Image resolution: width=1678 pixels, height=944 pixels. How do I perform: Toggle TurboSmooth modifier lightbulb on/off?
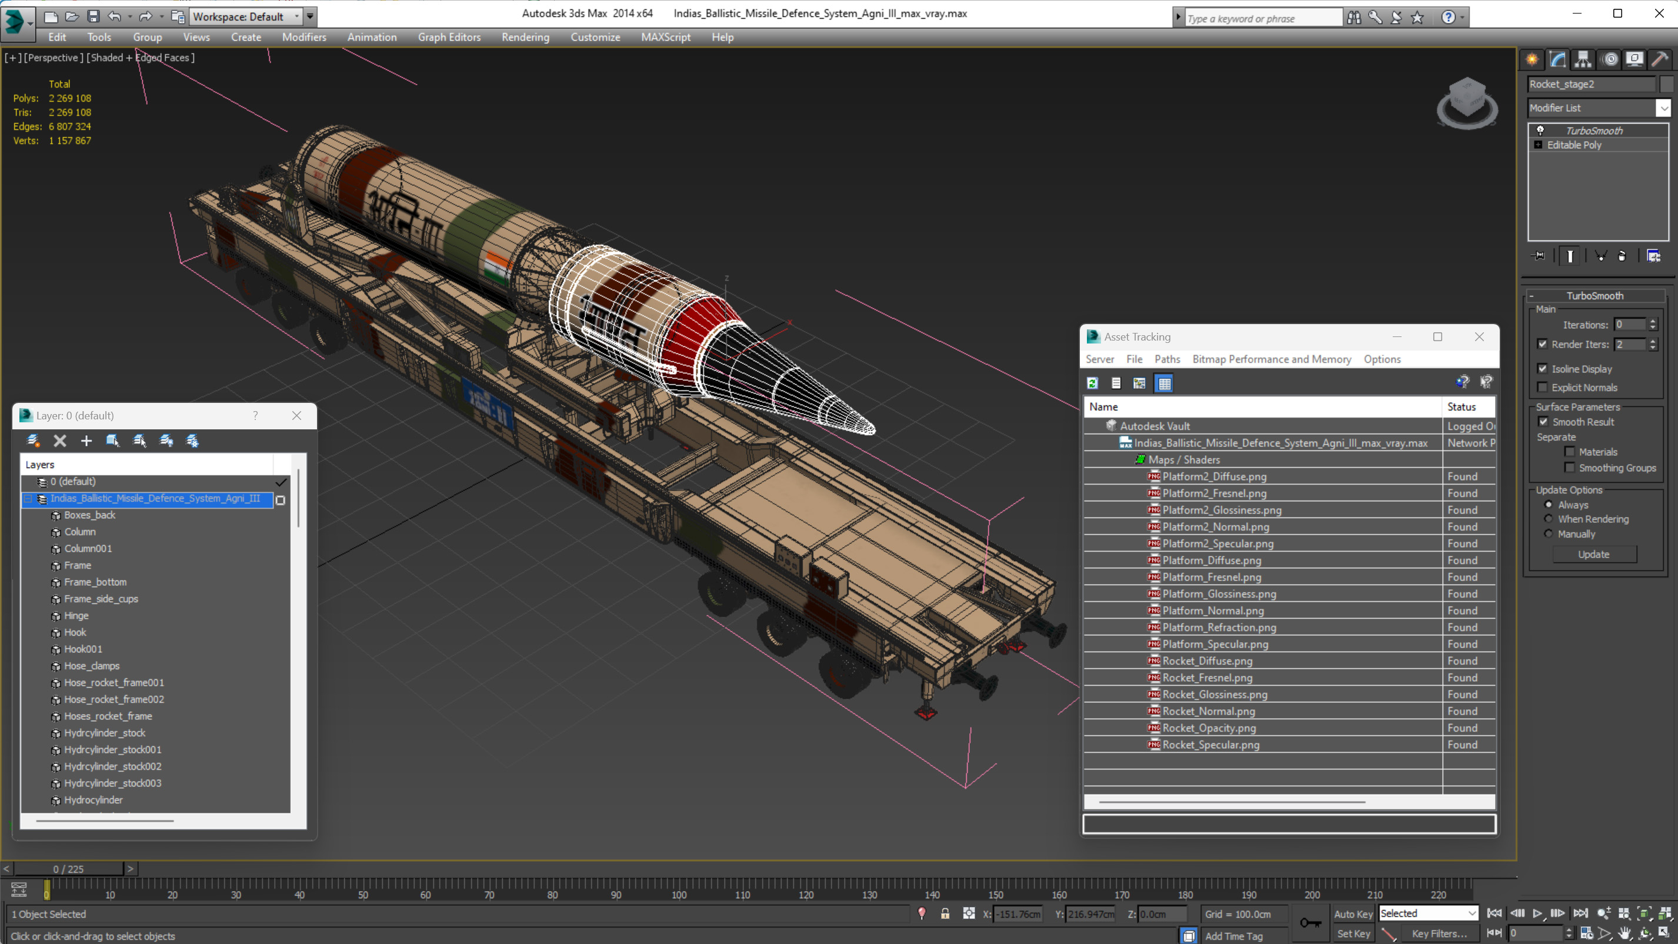[x=1540, y=131]
